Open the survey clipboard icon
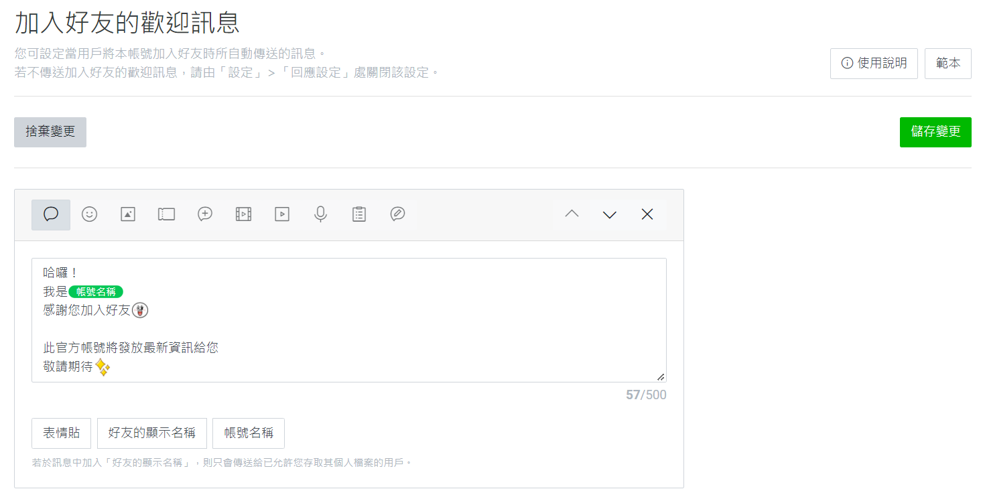This screenshot has height=493, width=985. 358,214
